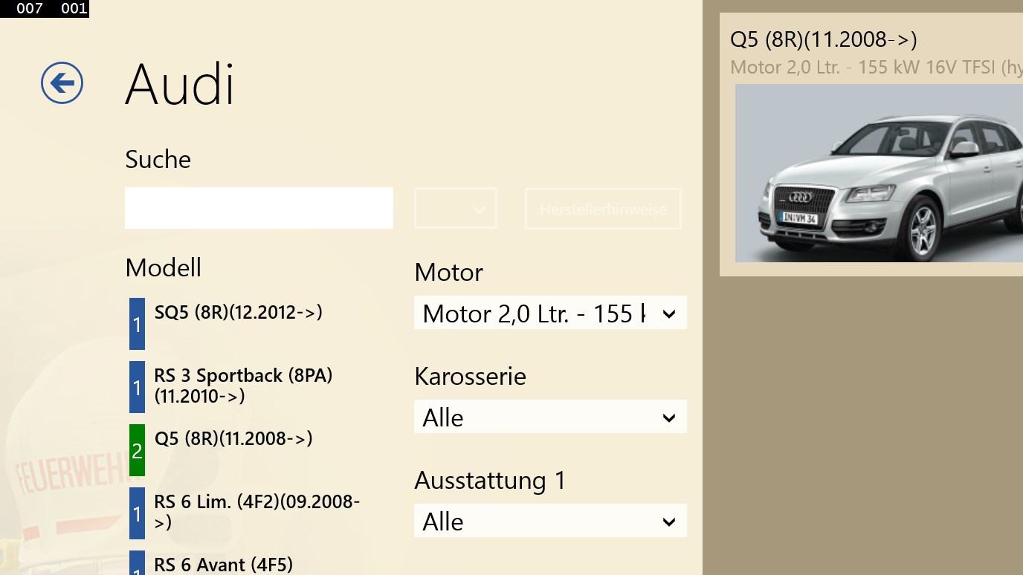Open the silver Audi Q5 car image
Viewport: 1023px width, 575px height.
[x=879, y=173]
